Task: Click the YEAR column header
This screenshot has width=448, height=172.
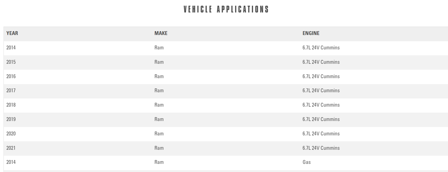Action: (x=12, y=33)
